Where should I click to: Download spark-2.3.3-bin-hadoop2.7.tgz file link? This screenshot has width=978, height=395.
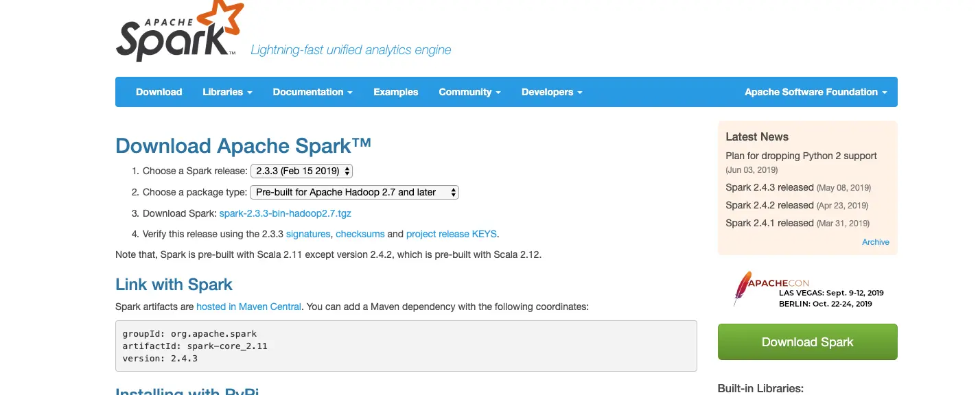click(286, 213)
